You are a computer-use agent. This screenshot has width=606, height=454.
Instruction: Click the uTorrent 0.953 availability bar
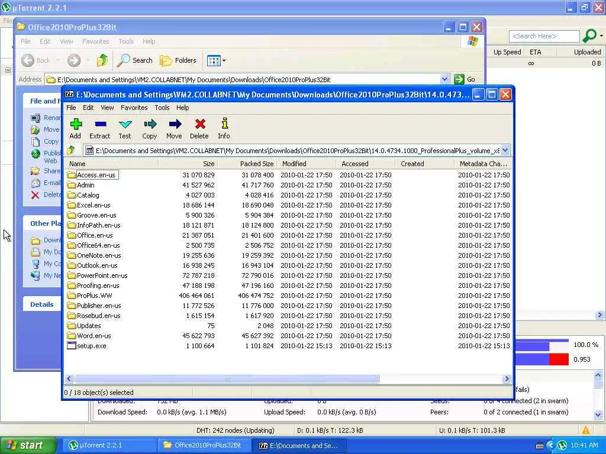[x=542, y=359]
